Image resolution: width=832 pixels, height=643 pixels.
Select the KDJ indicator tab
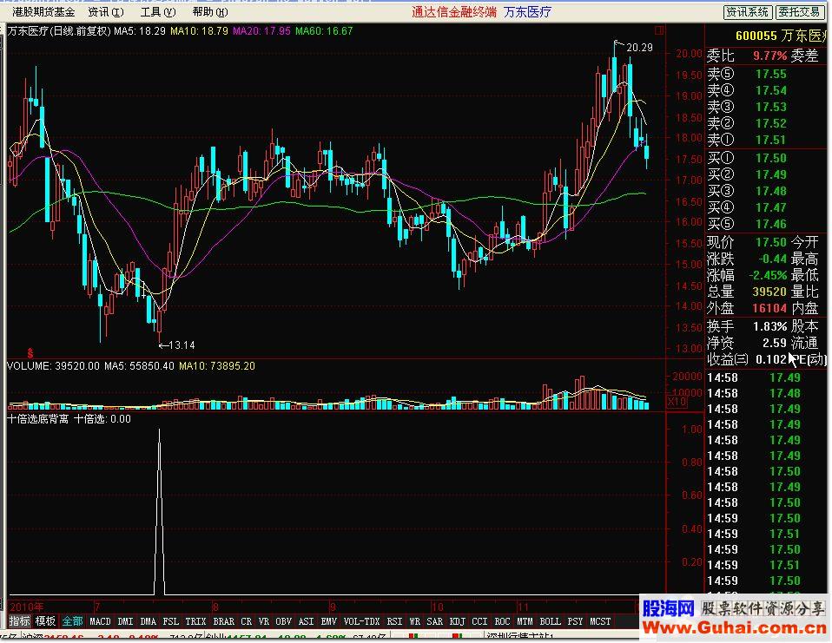point(457,621)
